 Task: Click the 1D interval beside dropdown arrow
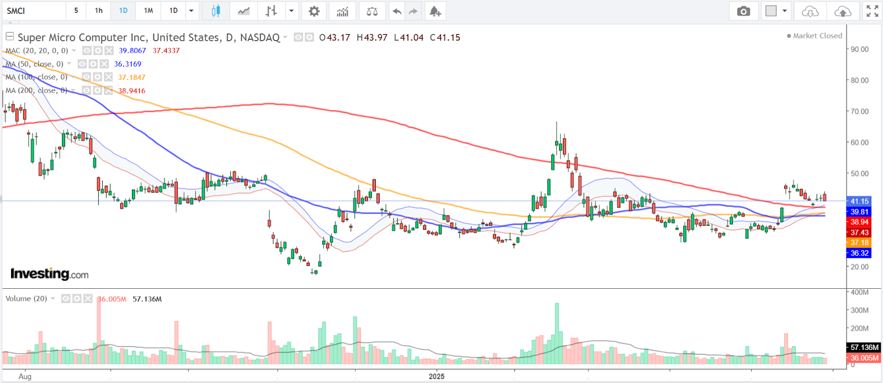tap(173, 11)
